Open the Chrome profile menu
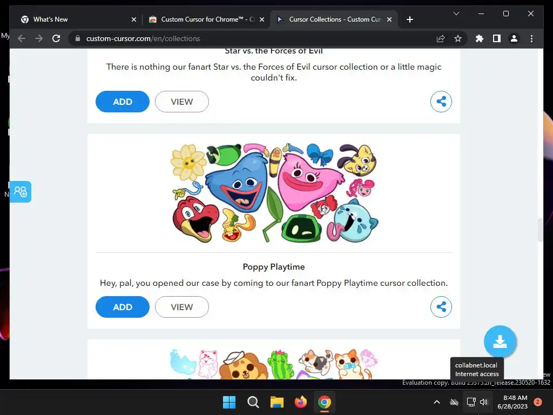 click(x=514, y=38)
